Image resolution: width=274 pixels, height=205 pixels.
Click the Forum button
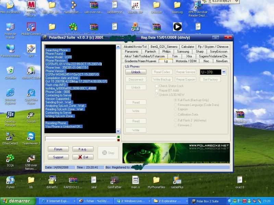tap(58, 149)
